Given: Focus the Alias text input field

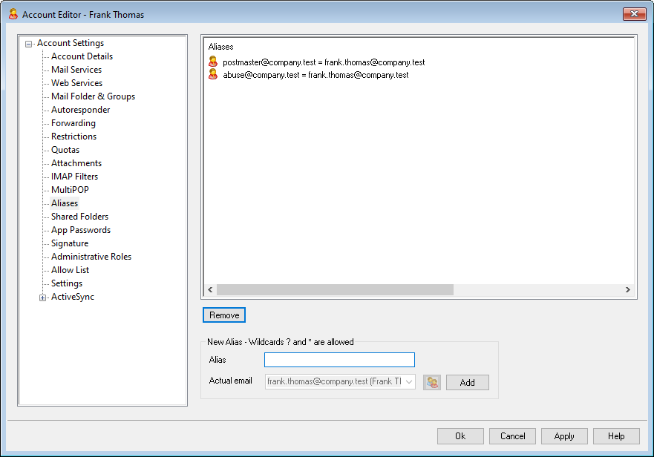Looking at the screenshot, I should [x=339, y=360].
